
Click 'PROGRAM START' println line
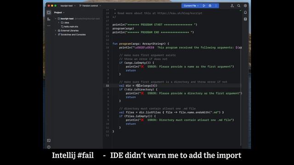155,25
